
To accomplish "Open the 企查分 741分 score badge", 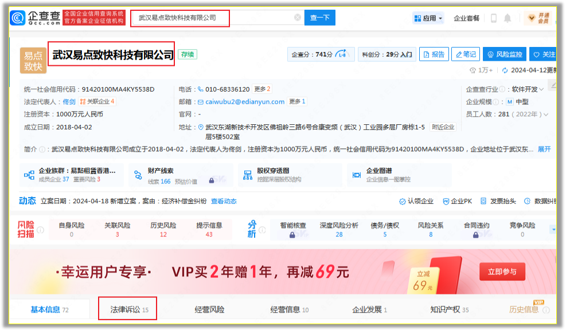I will point(321,54).
